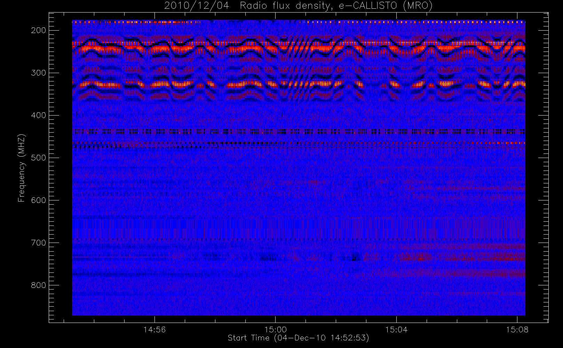
Task: Select the 300 frequency tick label
Action: (x=39, y=73)
